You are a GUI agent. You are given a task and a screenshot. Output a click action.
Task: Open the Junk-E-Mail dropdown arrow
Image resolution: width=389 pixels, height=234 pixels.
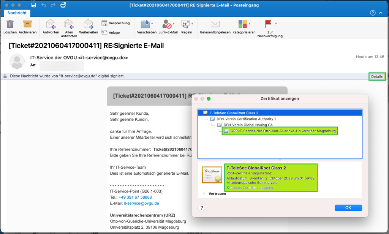(x=174, y=24)
